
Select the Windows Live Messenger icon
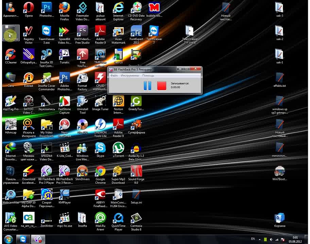[x=83, y=151]
